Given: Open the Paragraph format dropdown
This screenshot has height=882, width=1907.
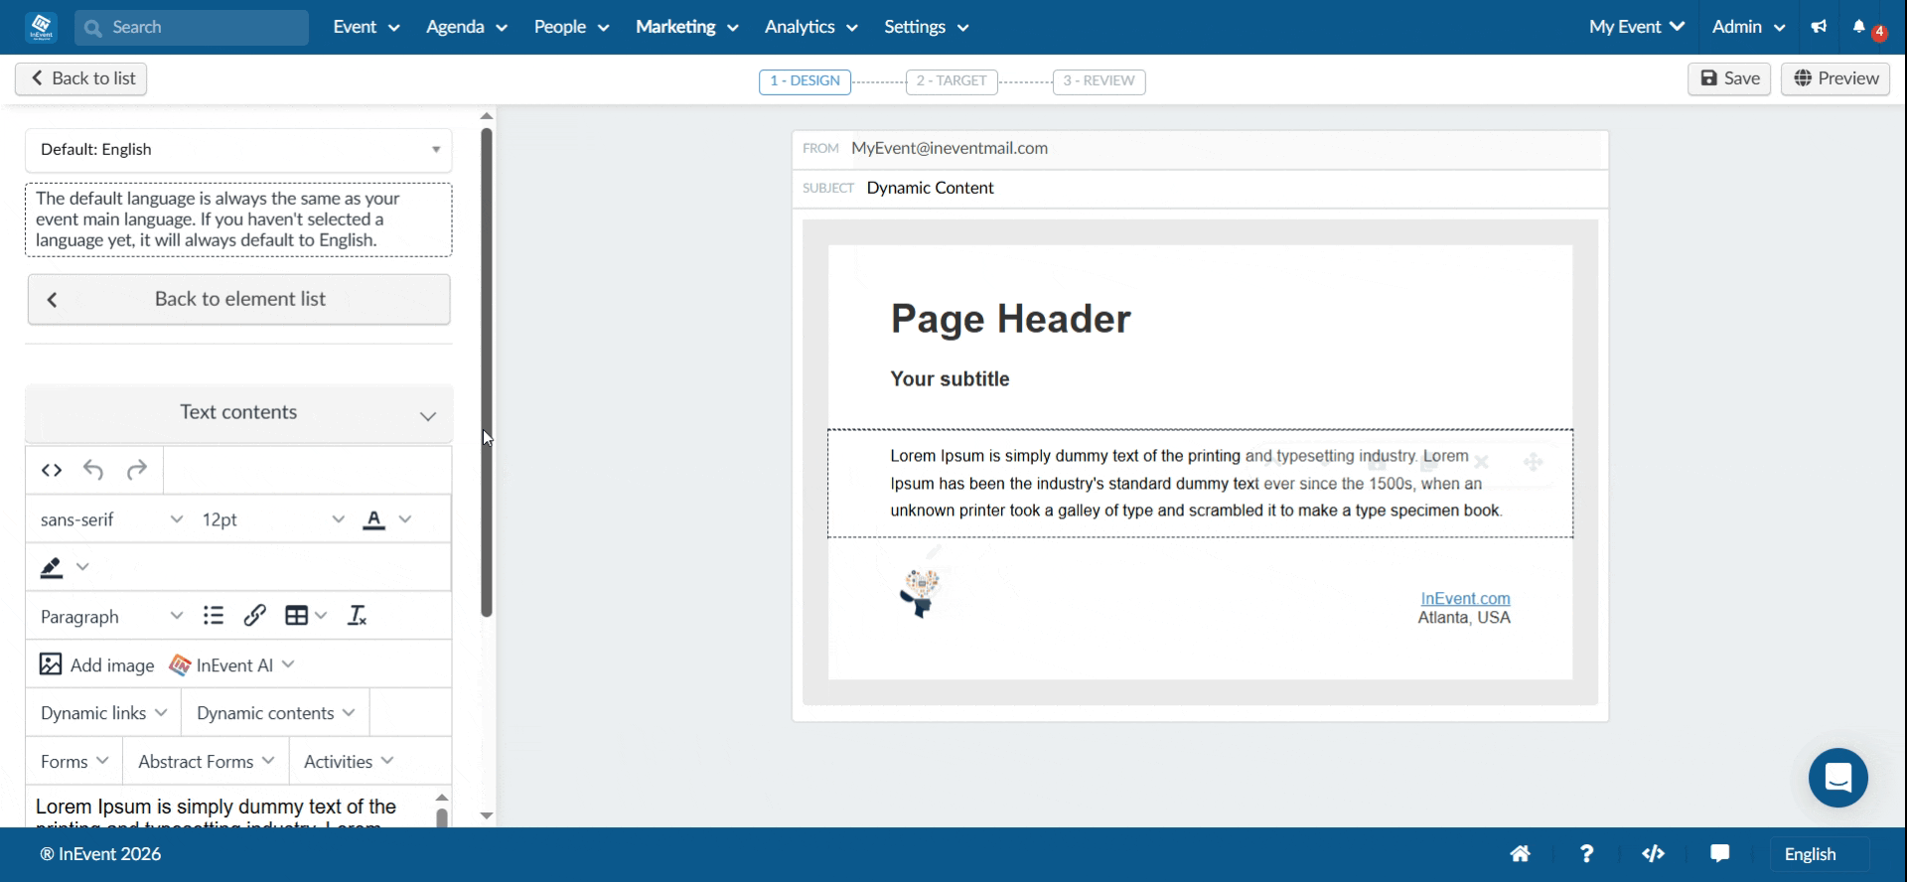Looking at the screenshot, I should coord(110,617).
